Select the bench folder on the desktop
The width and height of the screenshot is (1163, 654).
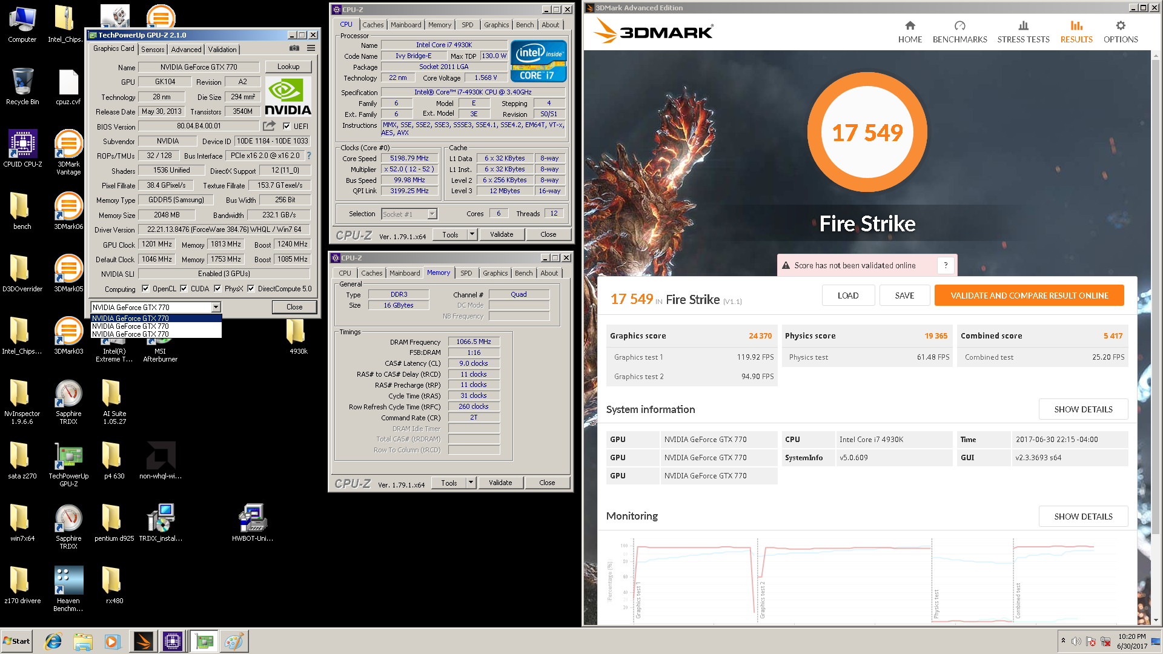22,211
